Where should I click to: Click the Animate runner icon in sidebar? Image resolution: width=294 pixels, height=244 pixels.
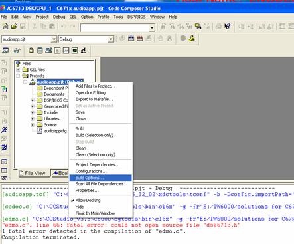pos(5,148)
